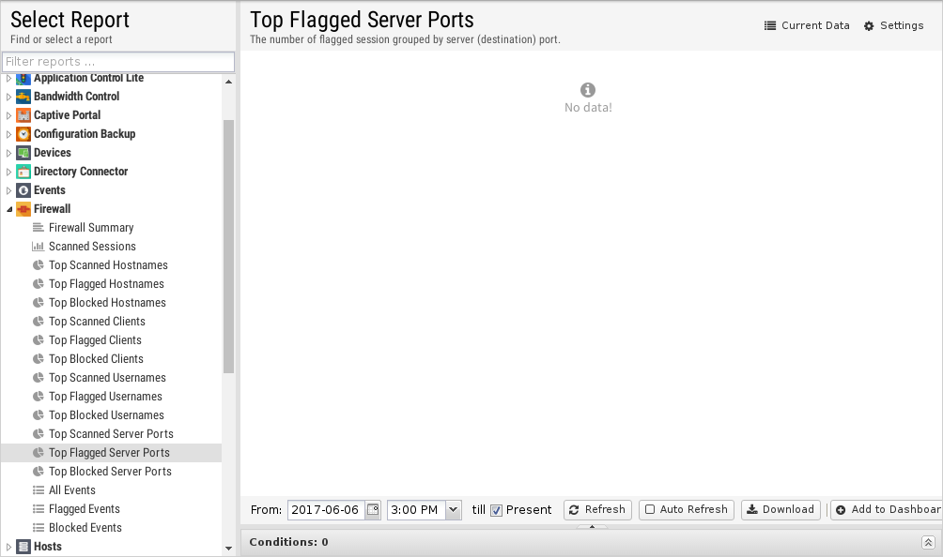Viewport: 943px width, 557px height.
Task: Open the Top Blocked Server Ports report
Action: coord(111,472)
